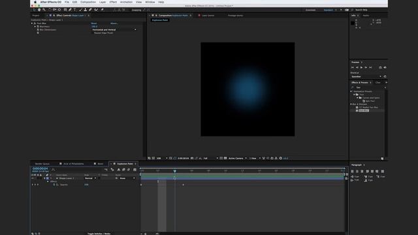Viewport: 418px width, 235px height.
Task: Open the Preview Shortcut dropdown
Action: (x=366, y=76)
